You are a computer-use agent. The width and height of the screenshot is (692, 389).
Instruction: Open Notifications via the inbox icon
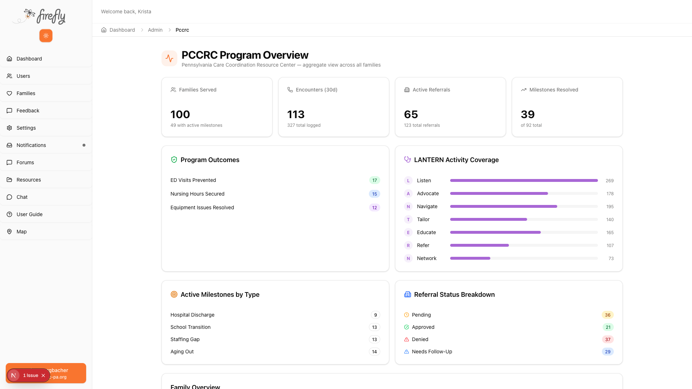click(x=9, y=145)
